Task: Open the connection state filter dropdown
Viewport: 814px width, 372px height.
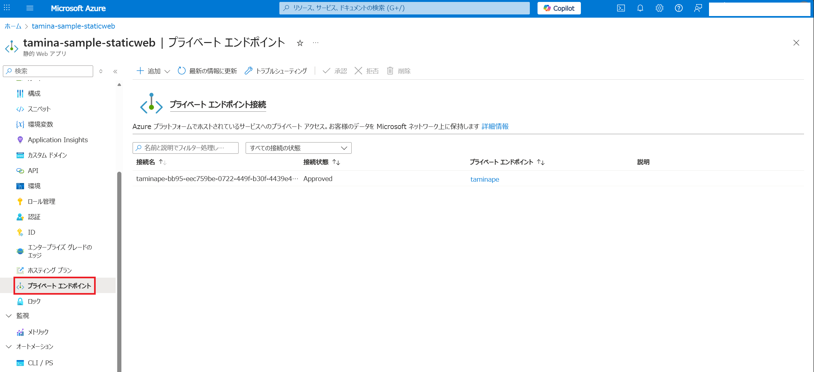Action: (298, 148)
